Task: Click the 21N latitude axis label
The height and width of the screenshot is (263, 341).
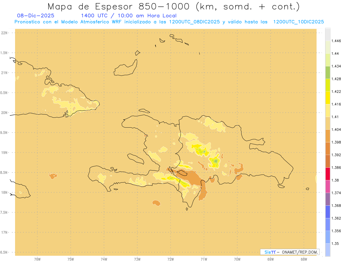Action: (5, 73)
